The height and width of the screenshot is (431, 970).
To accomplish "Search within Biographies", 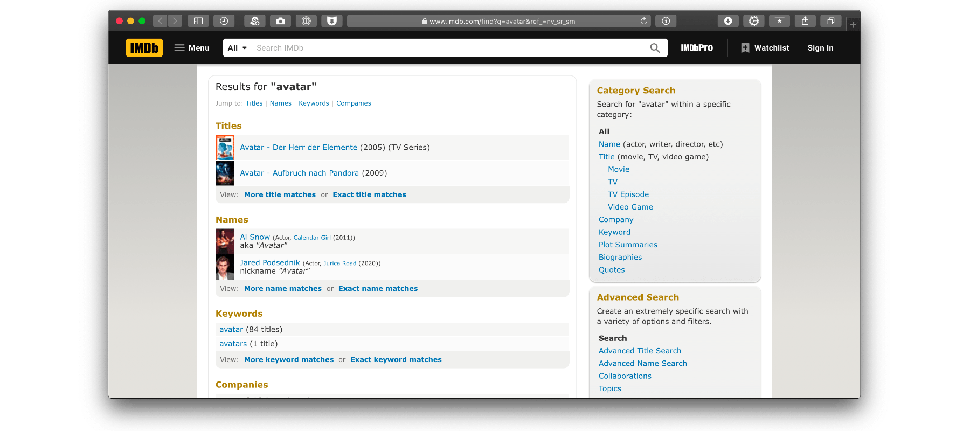I will click(620, 258).
